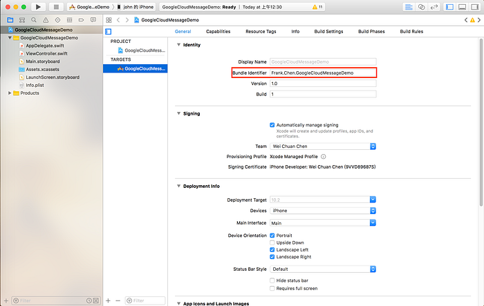Jump to next issue arrow
Screen dimensions: 484x306
click(x=479, y=20)
